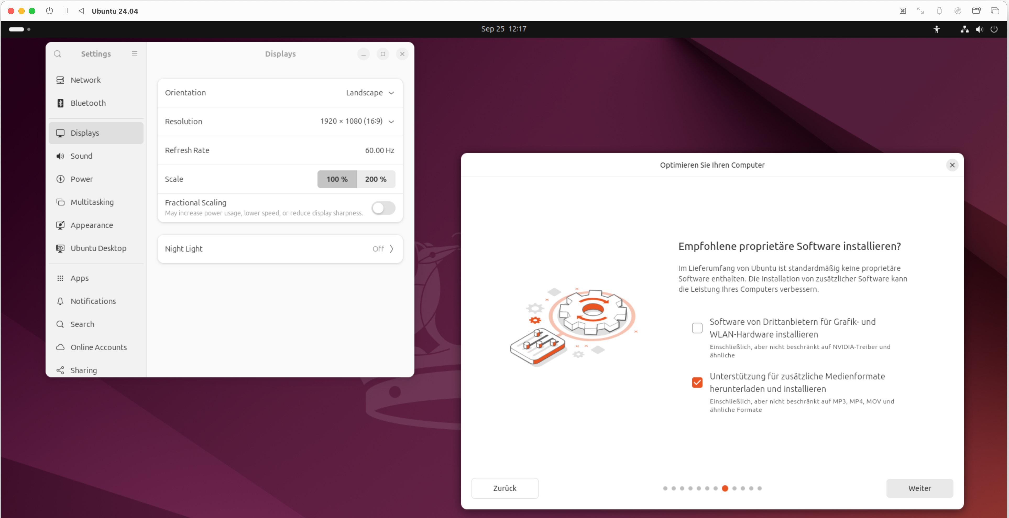The height and width of the screenshot is (518, 1009).
Task: Click the Refresh Rate 60.00 Hz row
Action: (x=280, y=150)
